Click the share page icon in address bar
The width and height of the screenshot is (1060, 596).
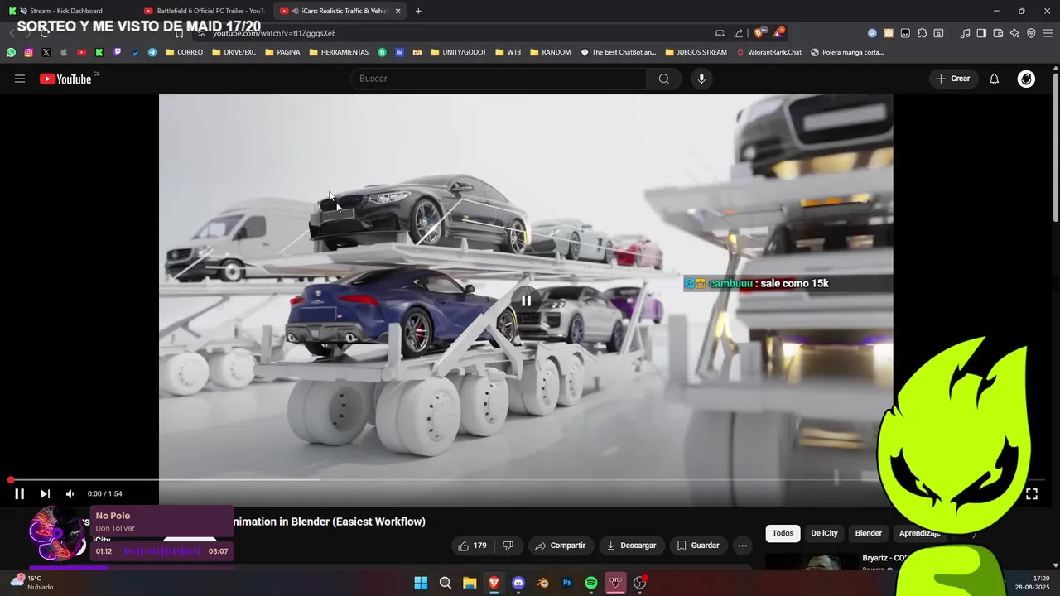[739, 33]
